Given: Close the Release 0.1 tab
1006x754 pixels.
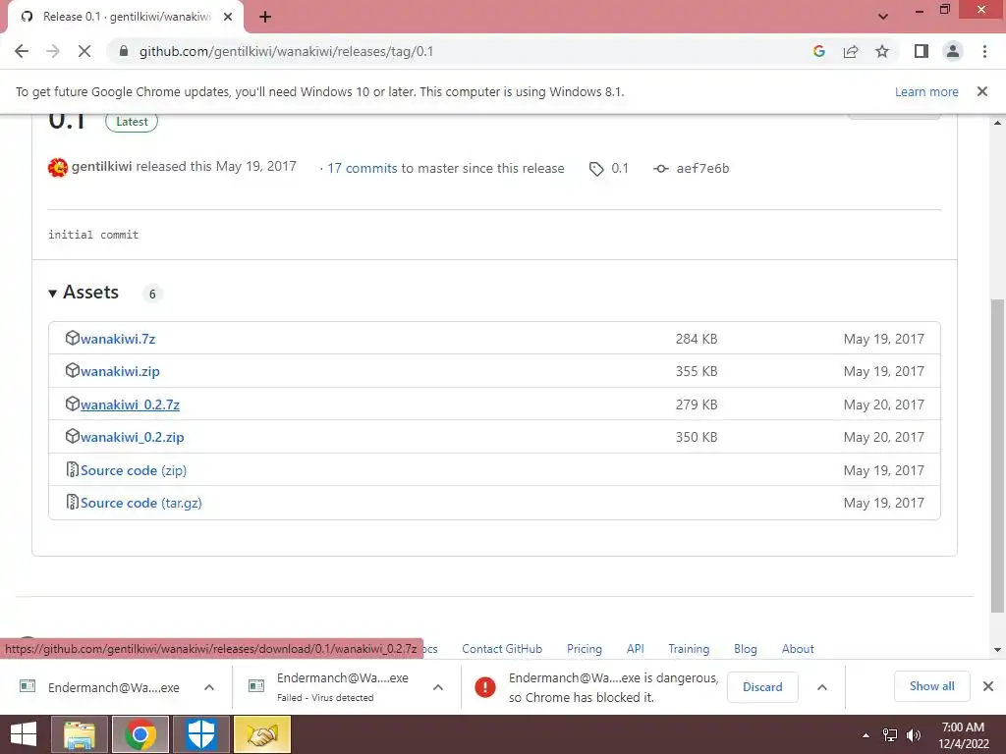Looking at the screenshot, I should [228, 17].
